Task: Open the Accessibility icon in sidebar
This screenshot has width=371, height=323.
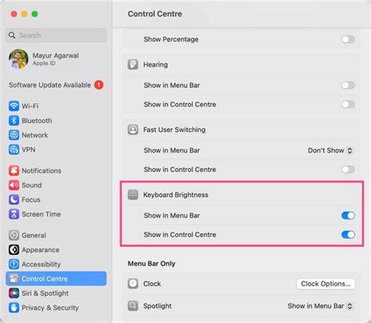Action: (14, 264)
